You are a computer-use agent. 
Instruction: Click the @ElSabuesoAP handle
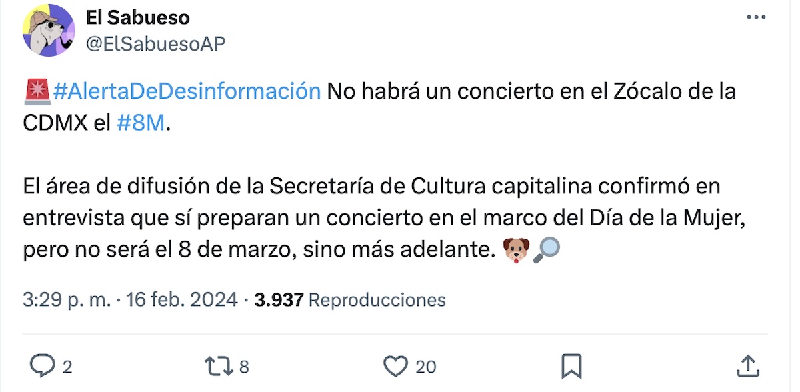pos(155,43)
